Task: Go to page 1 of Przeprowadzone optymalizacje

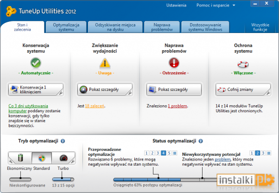Action: coord(146,153)
